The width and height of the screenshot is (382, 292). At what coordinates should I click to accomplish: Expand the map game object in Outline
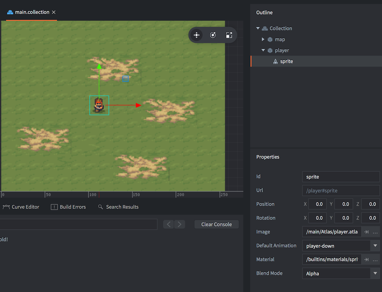(x=263, y=39)
